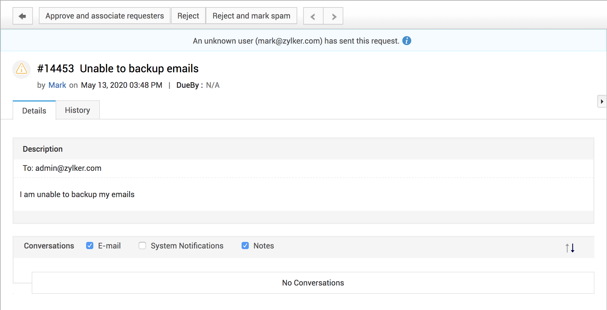607x310 pixels.
Task: Open requester Mark's profile link
Action: (x=57, y=85)
